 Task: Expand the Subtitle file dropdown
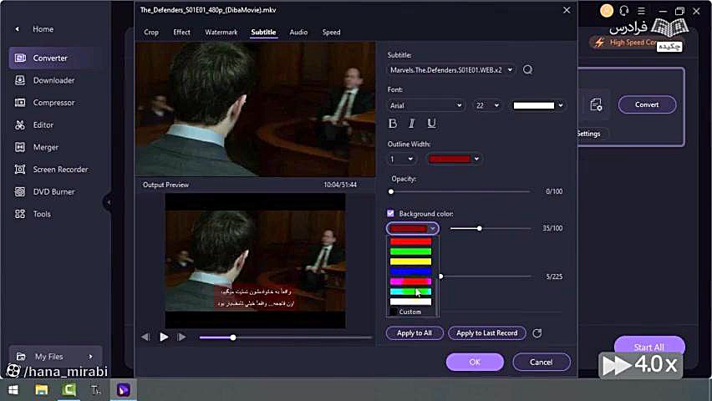click(x=451, y=70)
